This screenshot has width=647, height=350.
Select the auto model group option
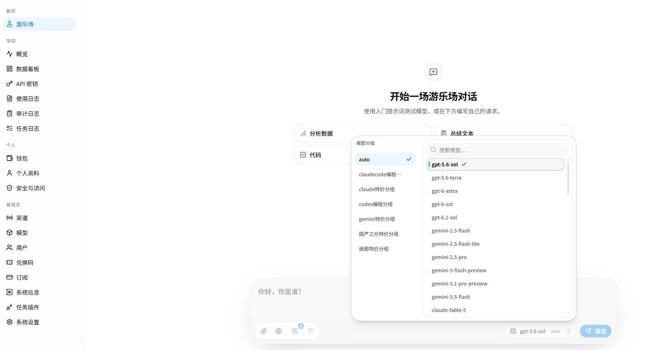[x=385, y=159]
